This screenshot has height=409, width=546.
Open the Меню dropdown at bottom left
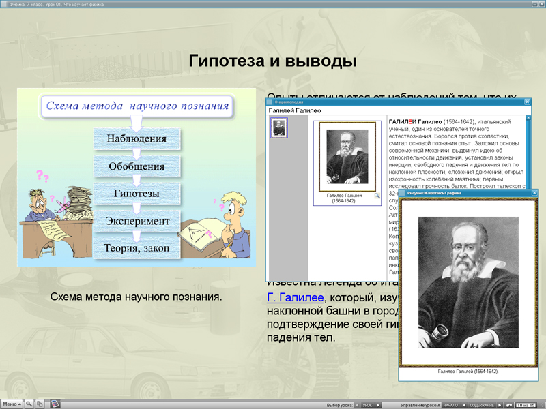tap(10, 404)
